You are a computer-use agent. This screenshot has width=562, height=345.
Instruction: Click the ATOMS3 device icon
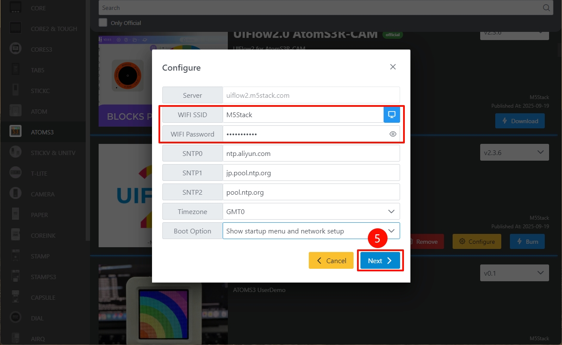(x=16, y=132)
